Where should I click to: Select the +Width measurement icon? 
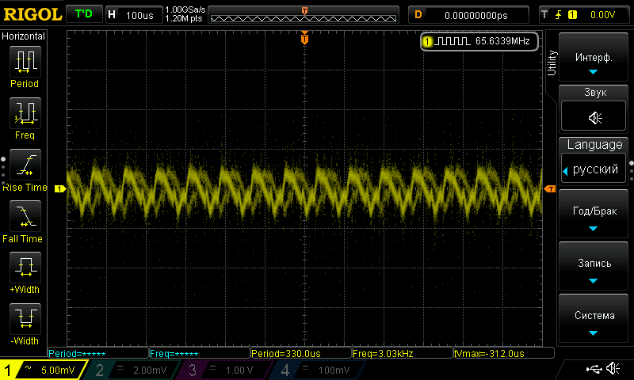pos(25,267)
